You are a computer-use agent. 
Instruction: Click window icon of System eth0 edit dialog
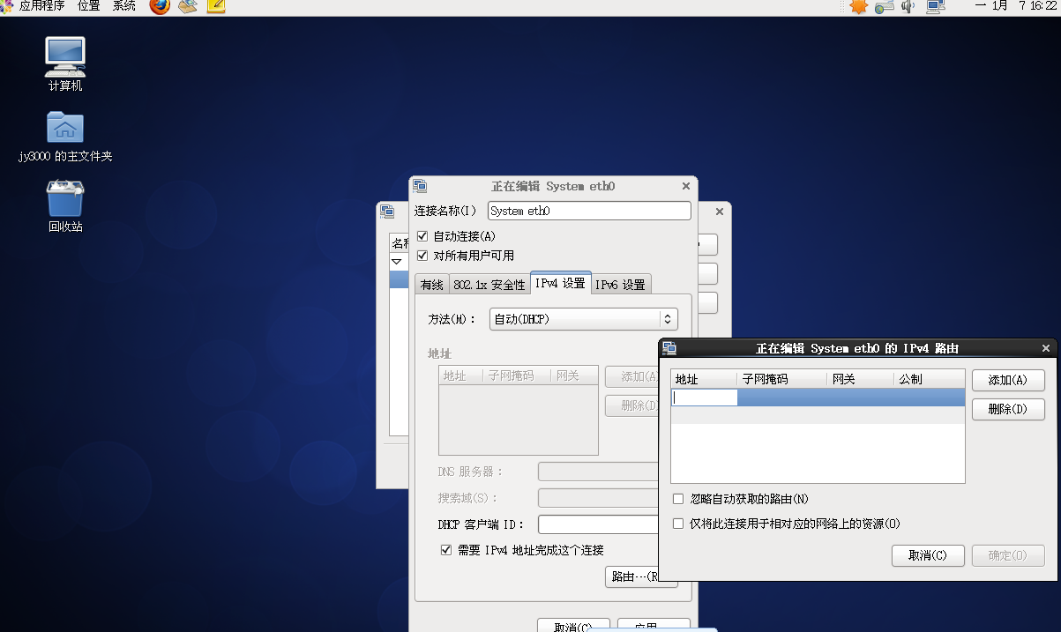[420, 186]
